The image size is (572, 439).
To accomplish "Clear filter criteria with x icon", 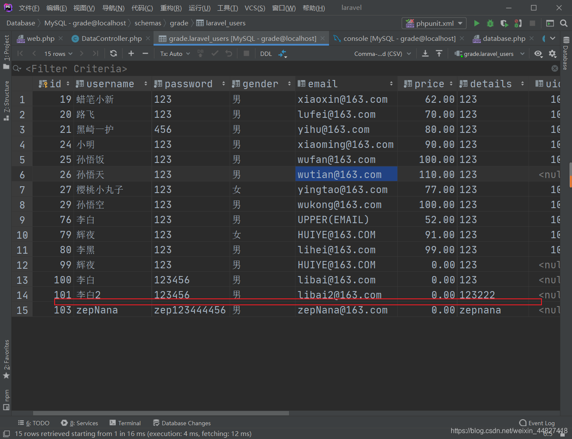I will pyautogui.click(x=555, y=68).
